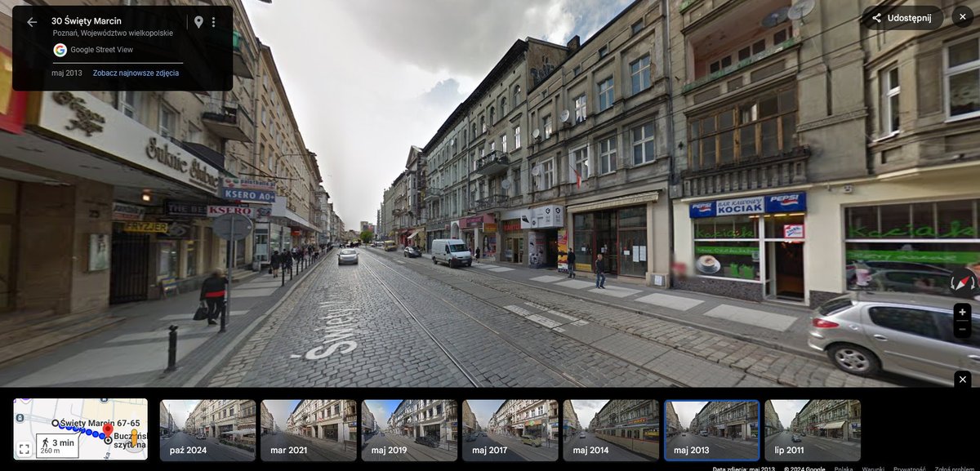
Task: Zoom out with the minus button
Action: click(x=962, y=329)
